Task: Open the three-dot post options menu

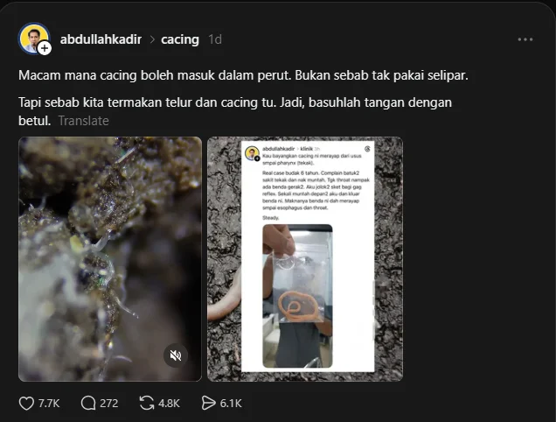Action: point(525,39)
